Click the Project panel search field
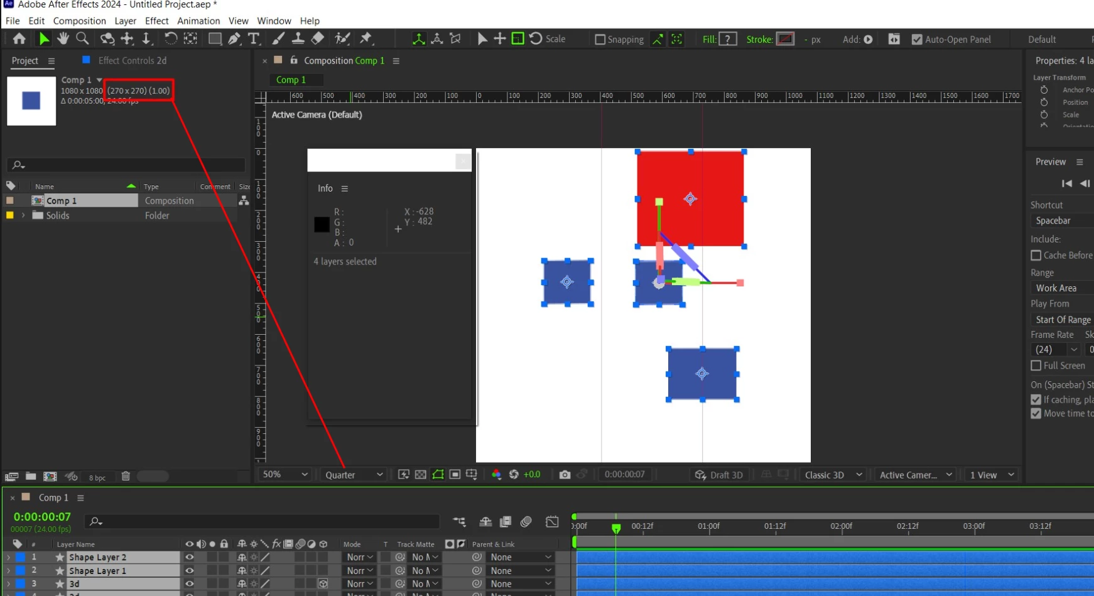Image resolution: width=1094 pixels, height=596 pixels. tap(126, 165)
